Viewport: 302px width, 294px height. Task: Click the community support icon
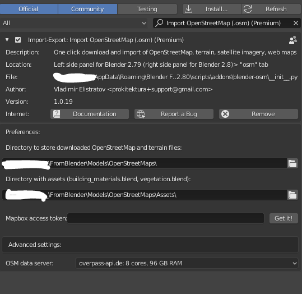292,40
